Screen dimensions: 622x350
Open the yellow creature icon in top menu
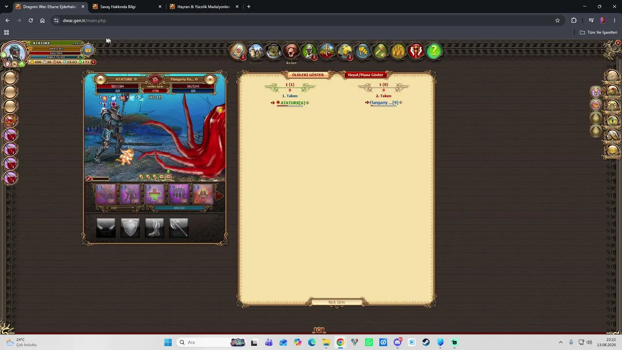[x=345, y=51]
